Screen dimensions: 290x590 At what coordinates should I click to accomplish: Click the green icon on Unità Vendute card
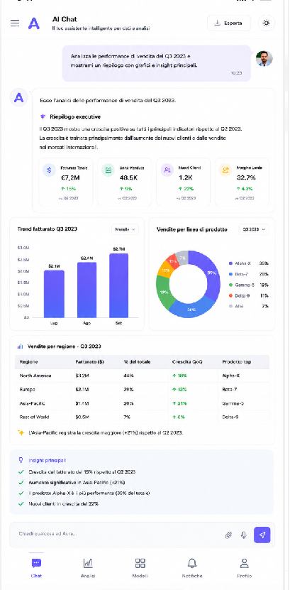(108, 170)
